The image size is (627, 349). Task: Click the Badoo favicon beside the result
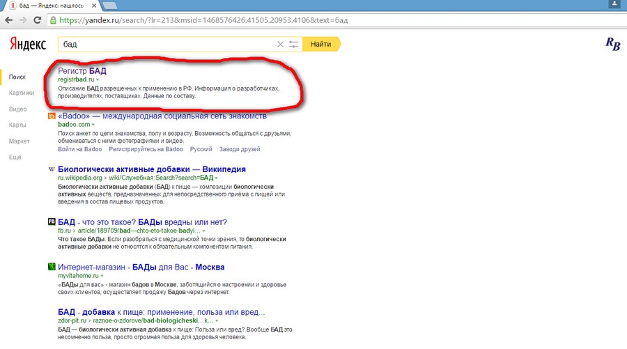[52, 116]
